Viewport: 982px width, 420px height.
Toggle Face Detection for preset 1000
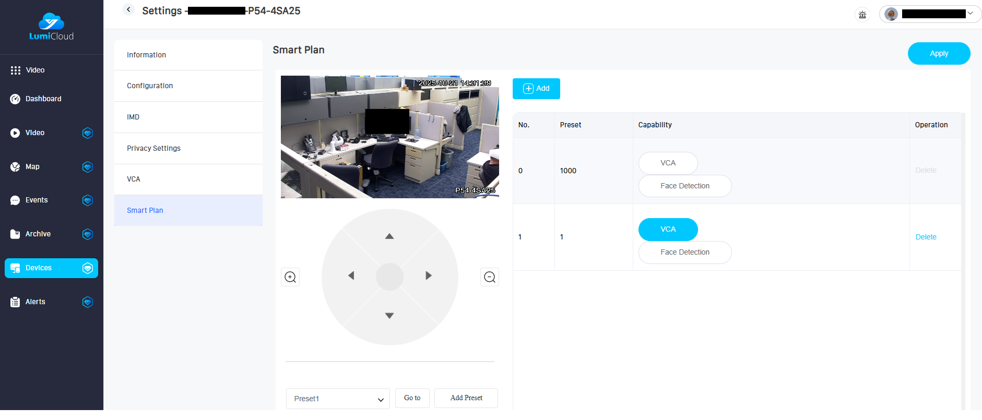coord(684,186)
